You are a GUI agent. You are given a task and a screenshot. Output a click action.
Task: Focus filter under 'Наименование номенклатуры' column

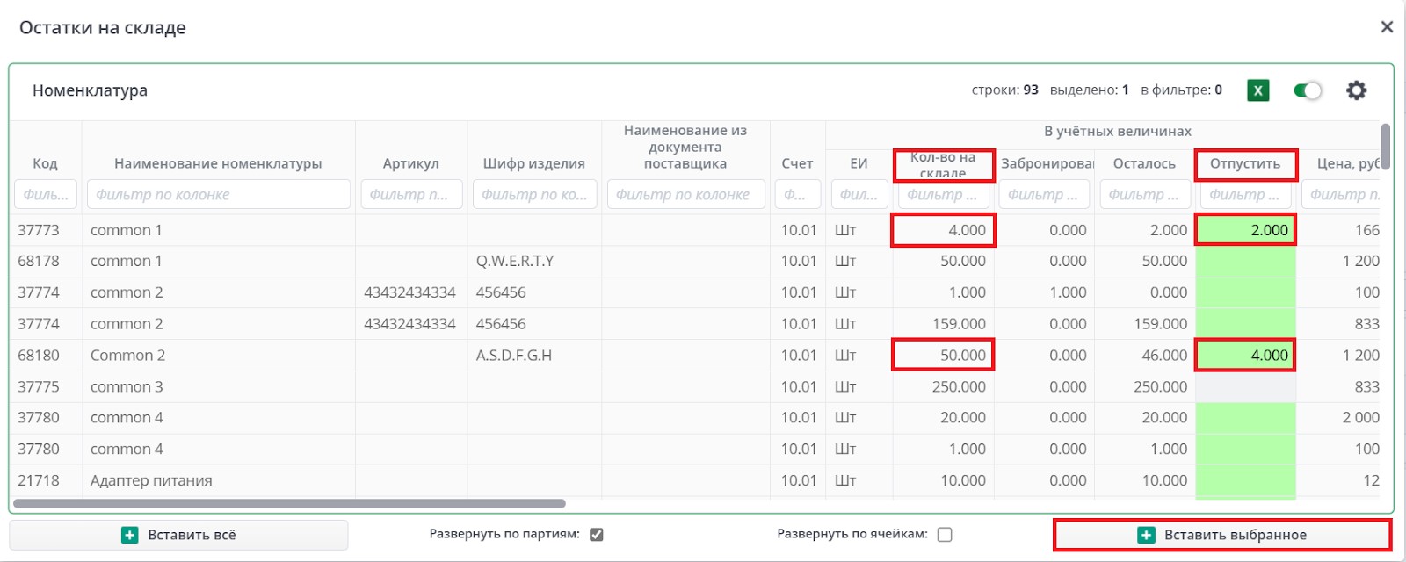[x=218, y=194]
